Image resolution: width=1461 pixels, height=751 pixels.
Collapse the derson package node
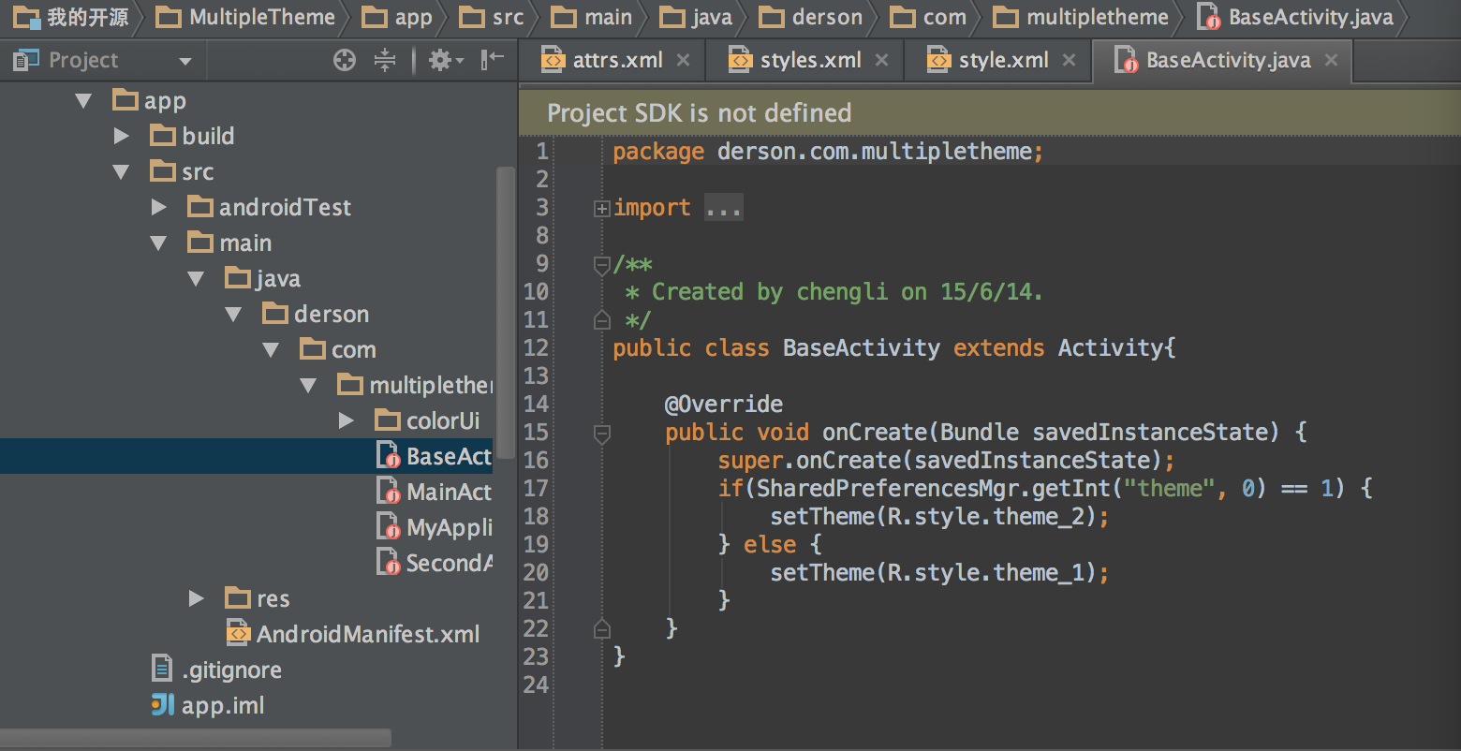pos(234,314)
